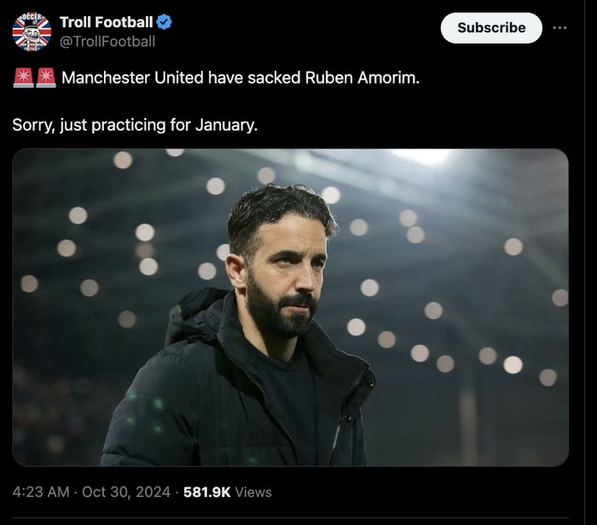Click the word "Sorry" in the tweet

pos(32,125)
